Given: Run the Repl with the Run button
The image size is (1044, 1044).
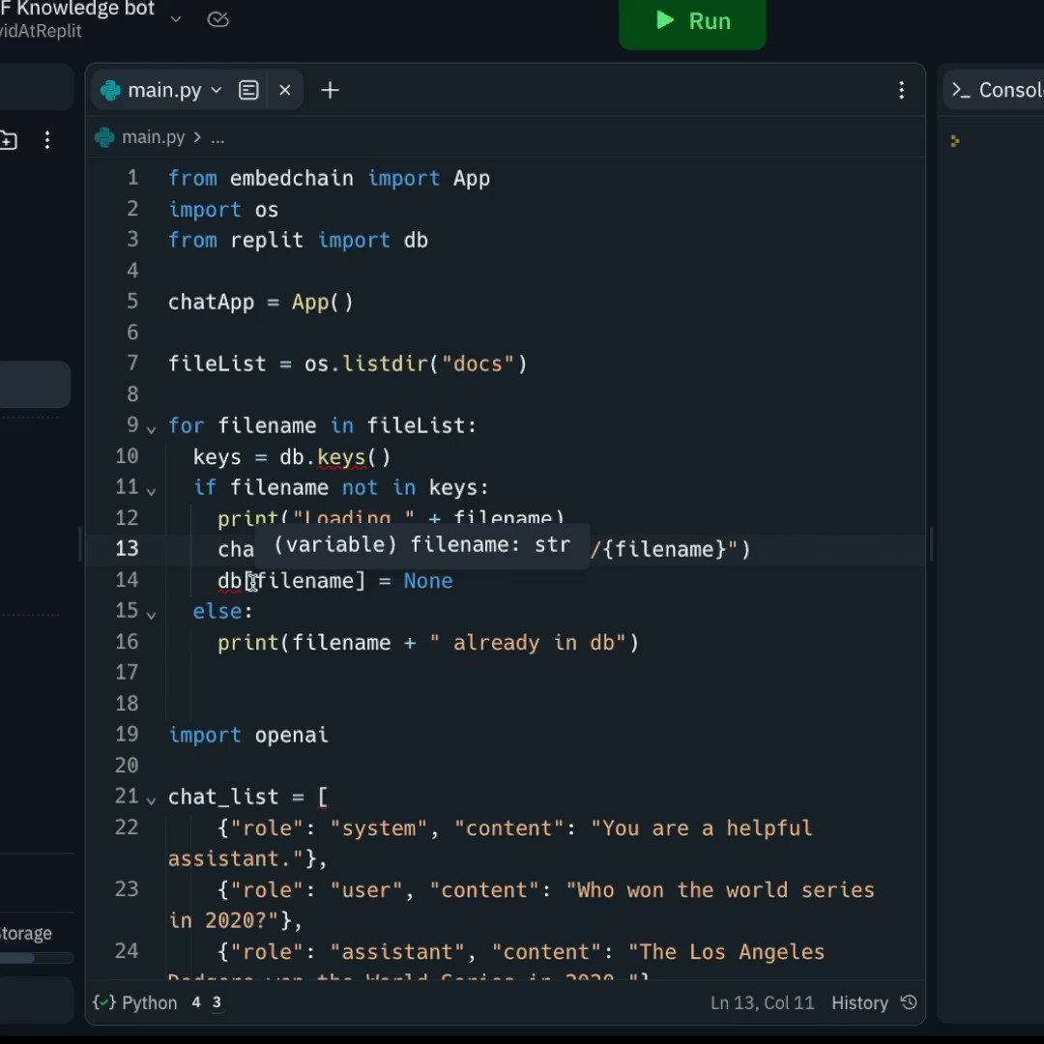Looking at the screenshot, I should pos(692,21).
